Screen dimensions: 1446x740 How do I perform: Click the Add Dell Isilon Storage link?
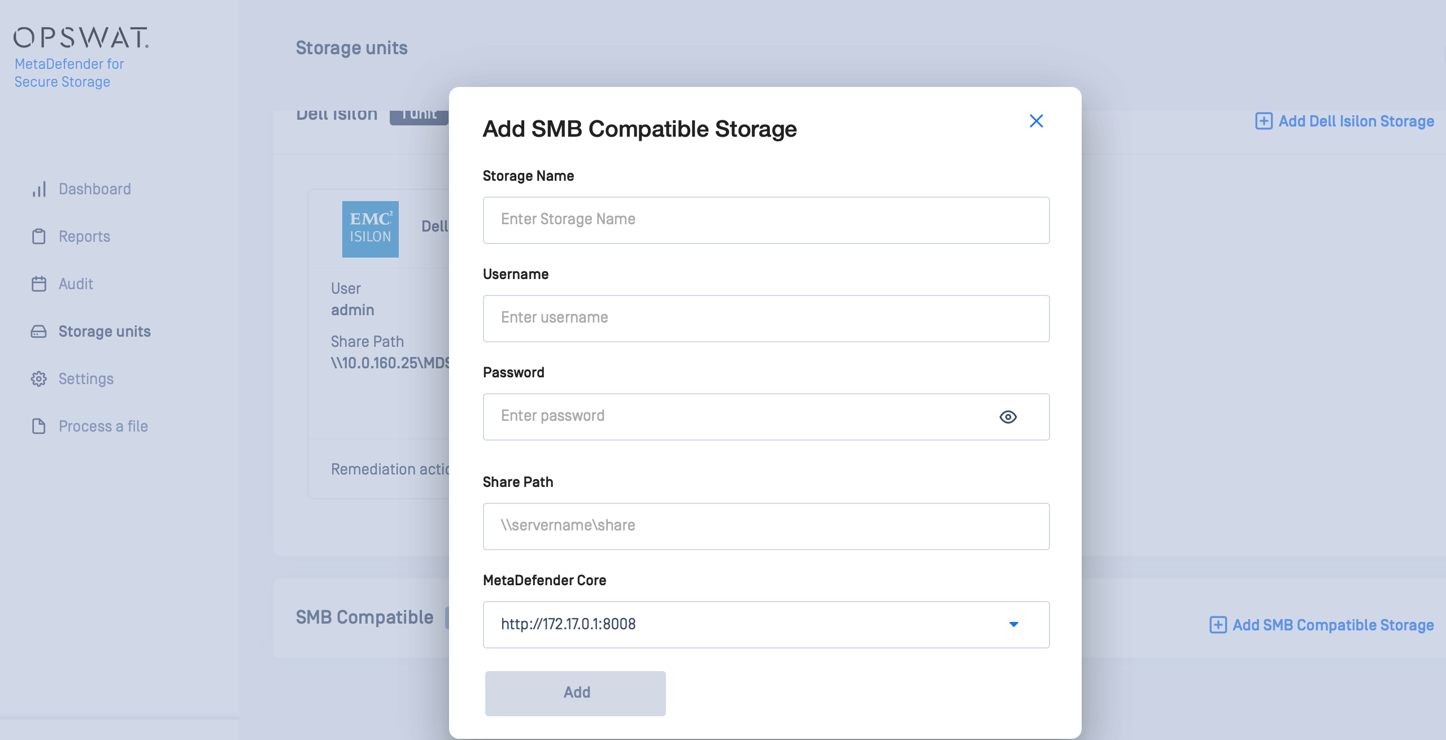tap(1356, 121)
